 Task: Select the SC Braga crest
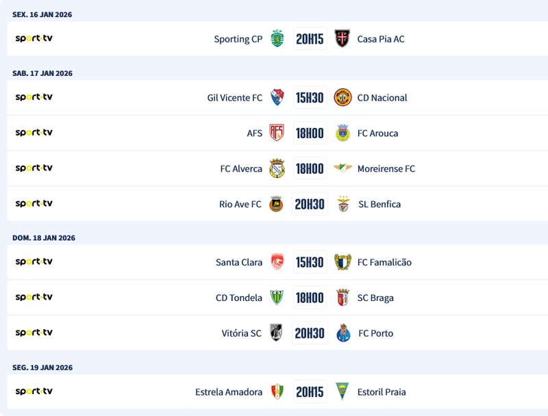click(342, 298)
